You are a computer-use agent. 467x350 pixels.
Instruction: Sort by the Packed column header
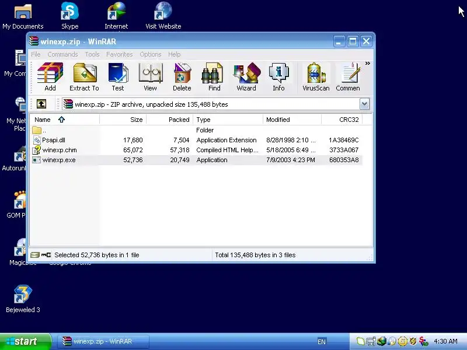pos(169,120)
